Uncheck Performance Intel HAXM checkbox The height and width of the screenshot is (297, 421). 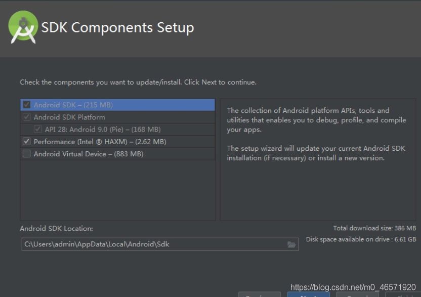pos(27,141)
